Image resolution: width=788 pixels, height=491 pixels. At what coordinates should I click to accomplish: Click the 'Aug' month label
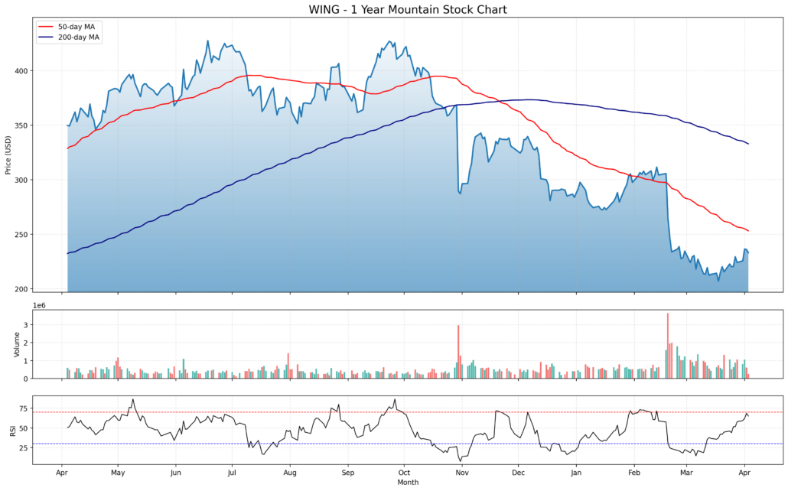pos(290,473)
